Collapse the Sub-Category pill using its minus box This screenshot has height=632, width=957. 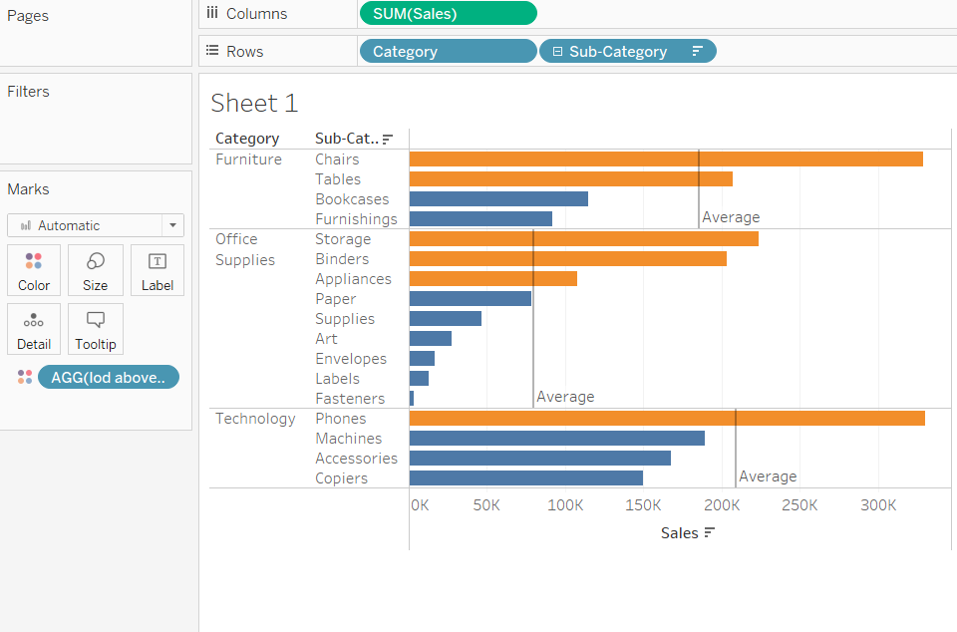pos(557,52)
